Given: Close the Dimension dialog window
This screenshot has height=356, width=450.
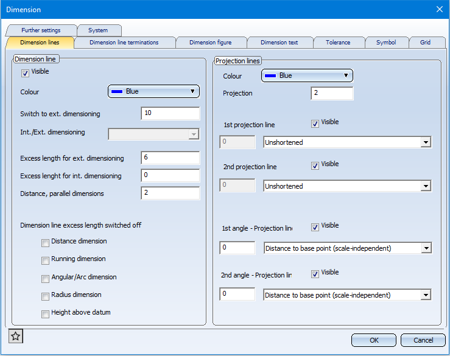Looking at the screenshot, I should point(440,9).
